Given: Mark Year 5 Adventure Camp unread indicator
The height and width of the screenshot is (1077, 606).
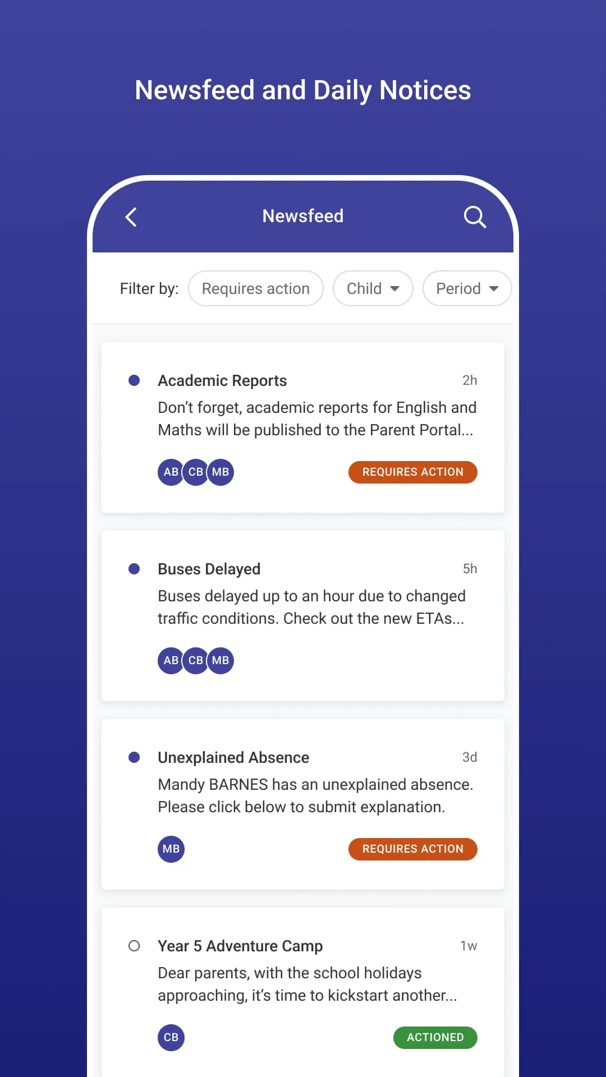Looking at the screenshot, I should [x=134, y=946].
